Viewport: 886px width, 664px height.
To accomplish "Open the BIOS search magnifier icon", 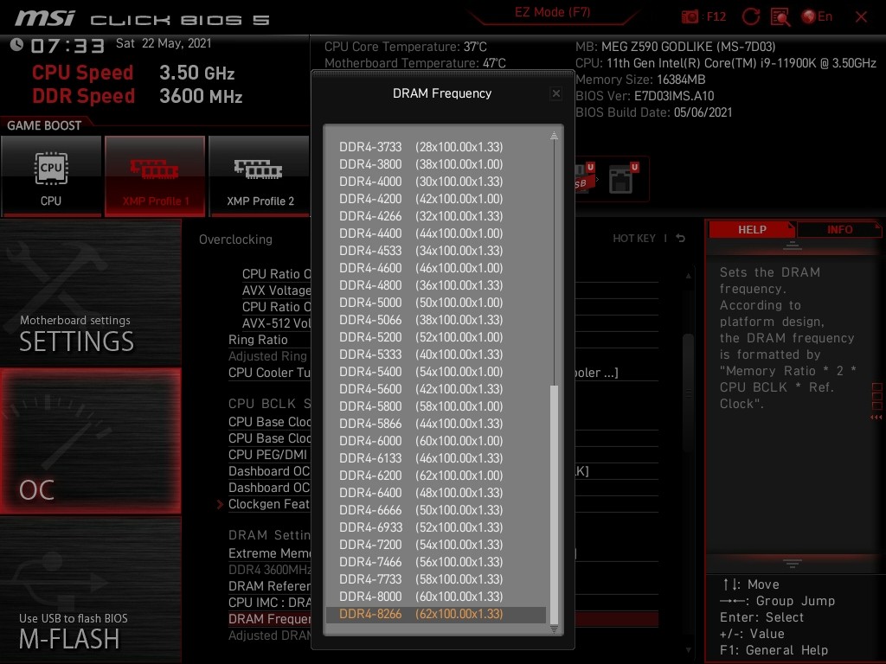I will [780, 16].
